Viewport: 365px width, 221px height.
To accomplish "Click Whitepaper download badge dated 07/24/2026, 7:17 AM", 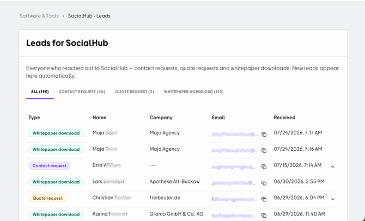I will pyautogui.click(x=56, y=133).
